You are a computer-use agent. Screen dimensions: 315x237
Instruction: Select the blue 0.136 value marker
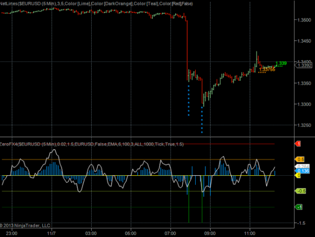[303, 171]
